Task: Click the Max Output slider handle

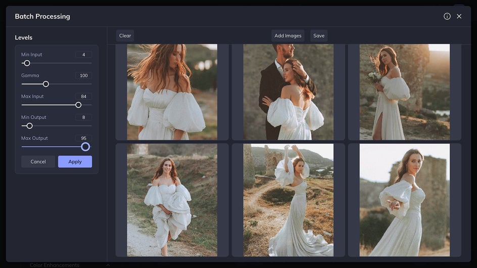Action: pos(85,147)
